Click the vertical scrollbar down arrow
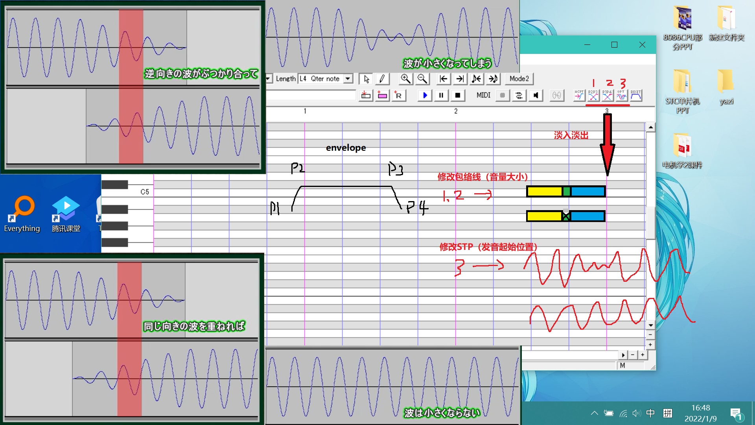This screenshot has width=755, height=425. click(650, 325)
